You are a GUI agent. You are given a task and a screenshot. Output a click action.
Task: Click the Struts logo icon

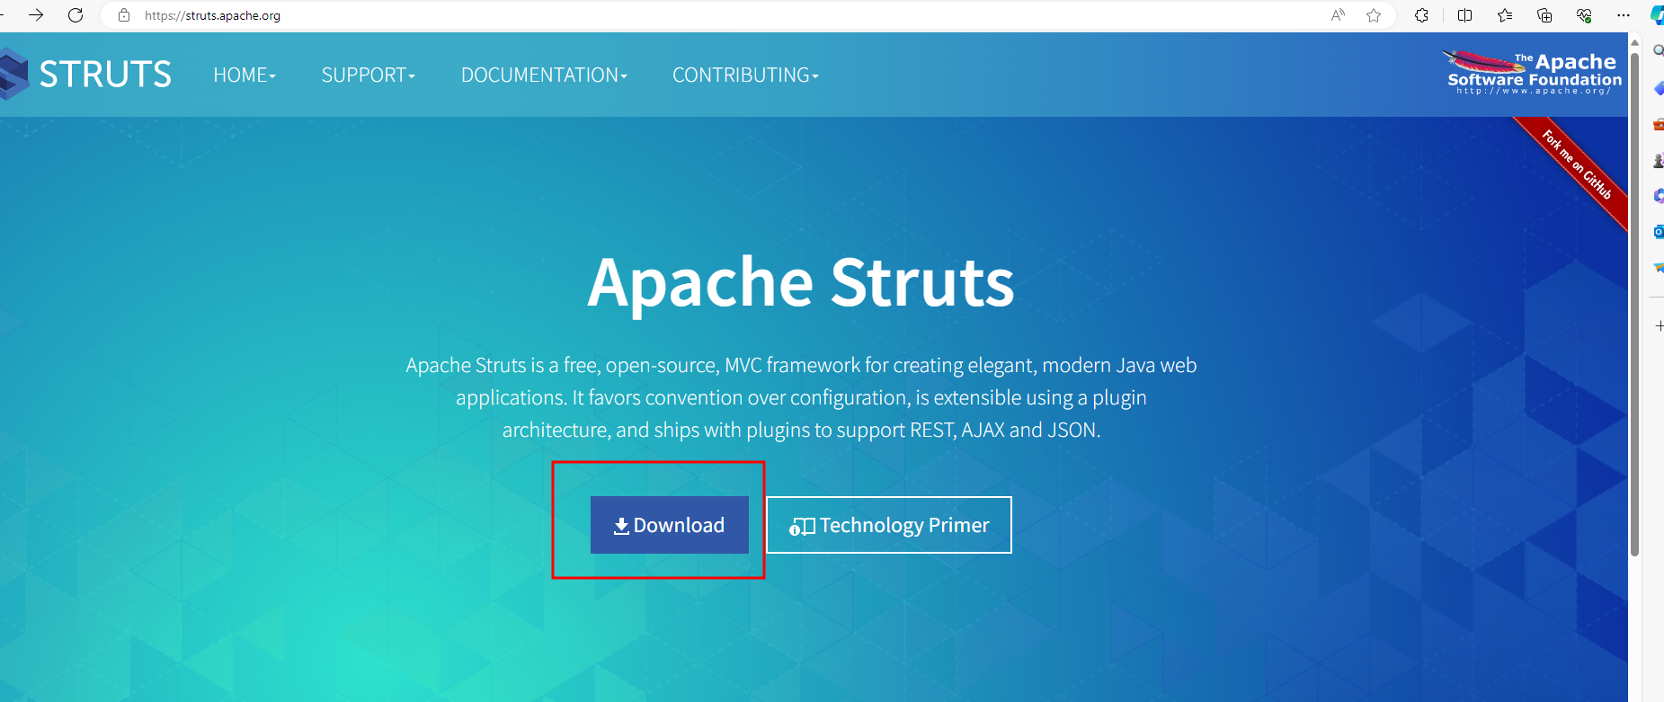[13, 74]
